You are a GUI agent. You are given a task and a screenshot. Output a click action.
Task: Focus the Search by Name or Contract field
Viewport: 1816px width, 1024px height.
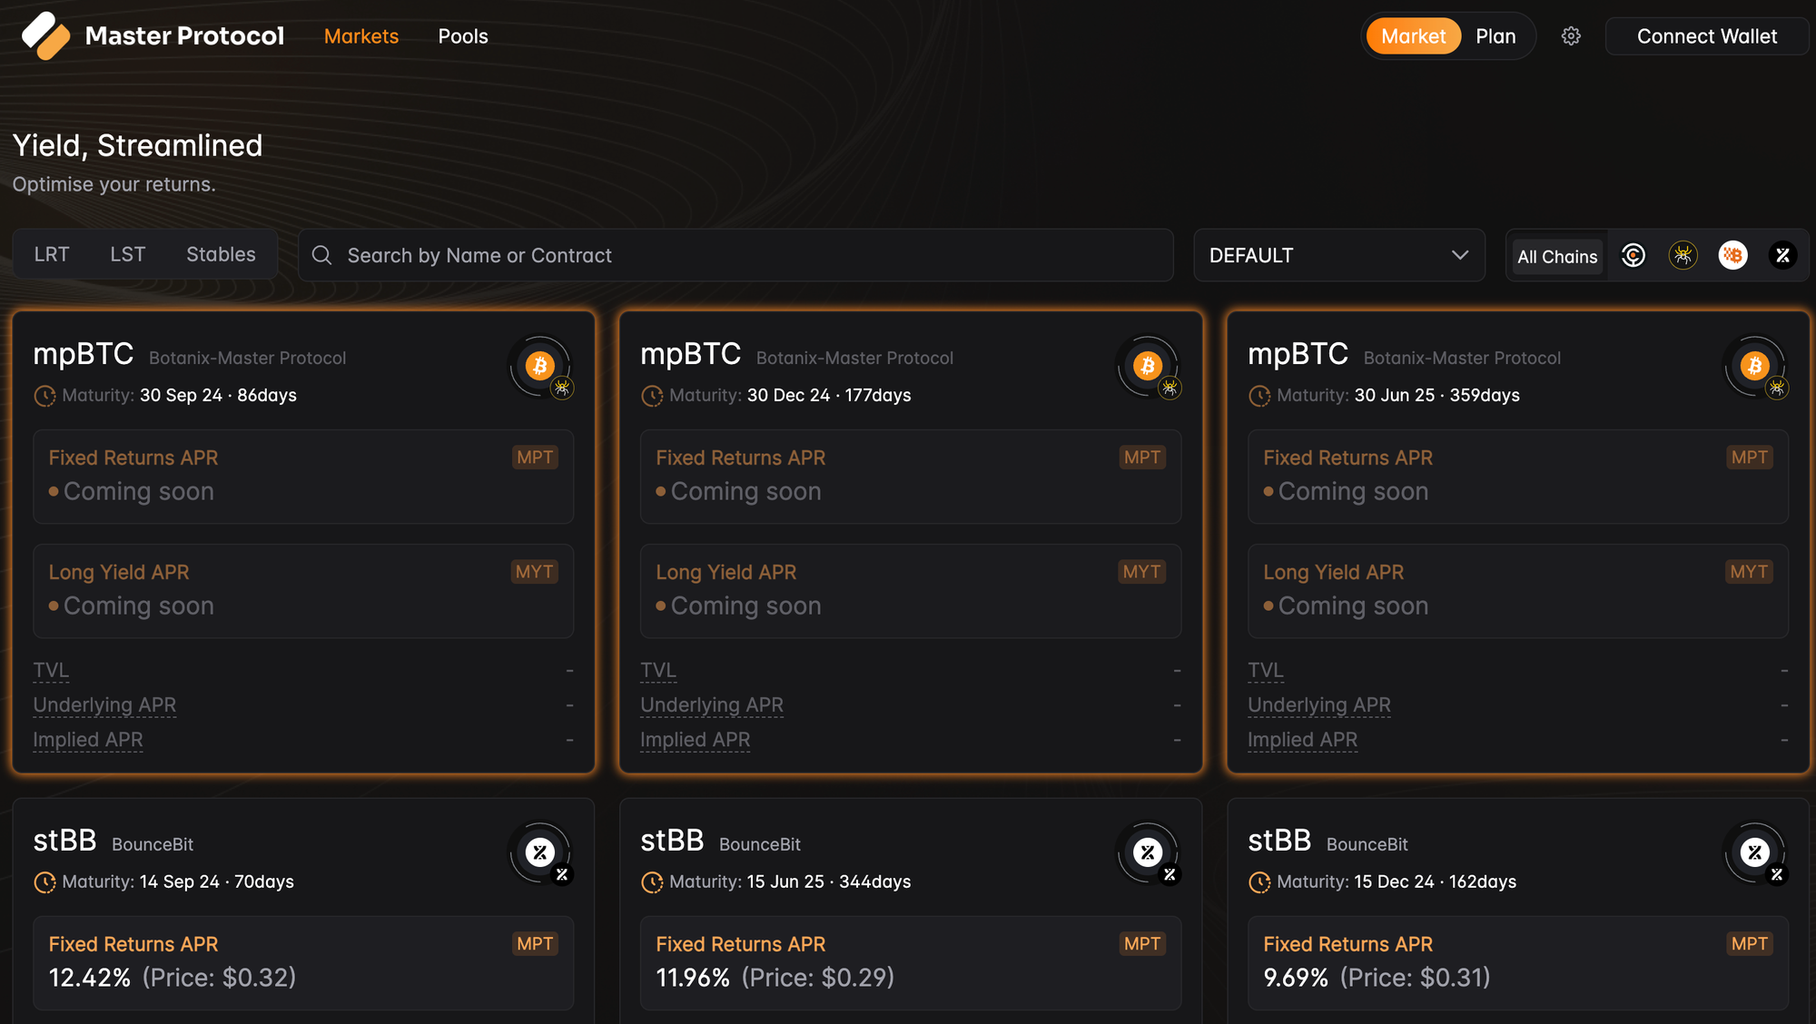click(x=735, y=255)
